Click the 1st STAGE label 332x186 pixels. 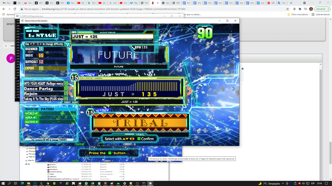[x=42, y=35]
